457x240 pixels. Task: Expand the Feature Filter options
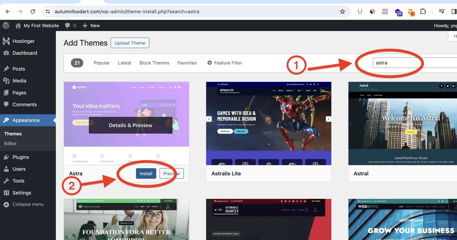click(225, 63)
